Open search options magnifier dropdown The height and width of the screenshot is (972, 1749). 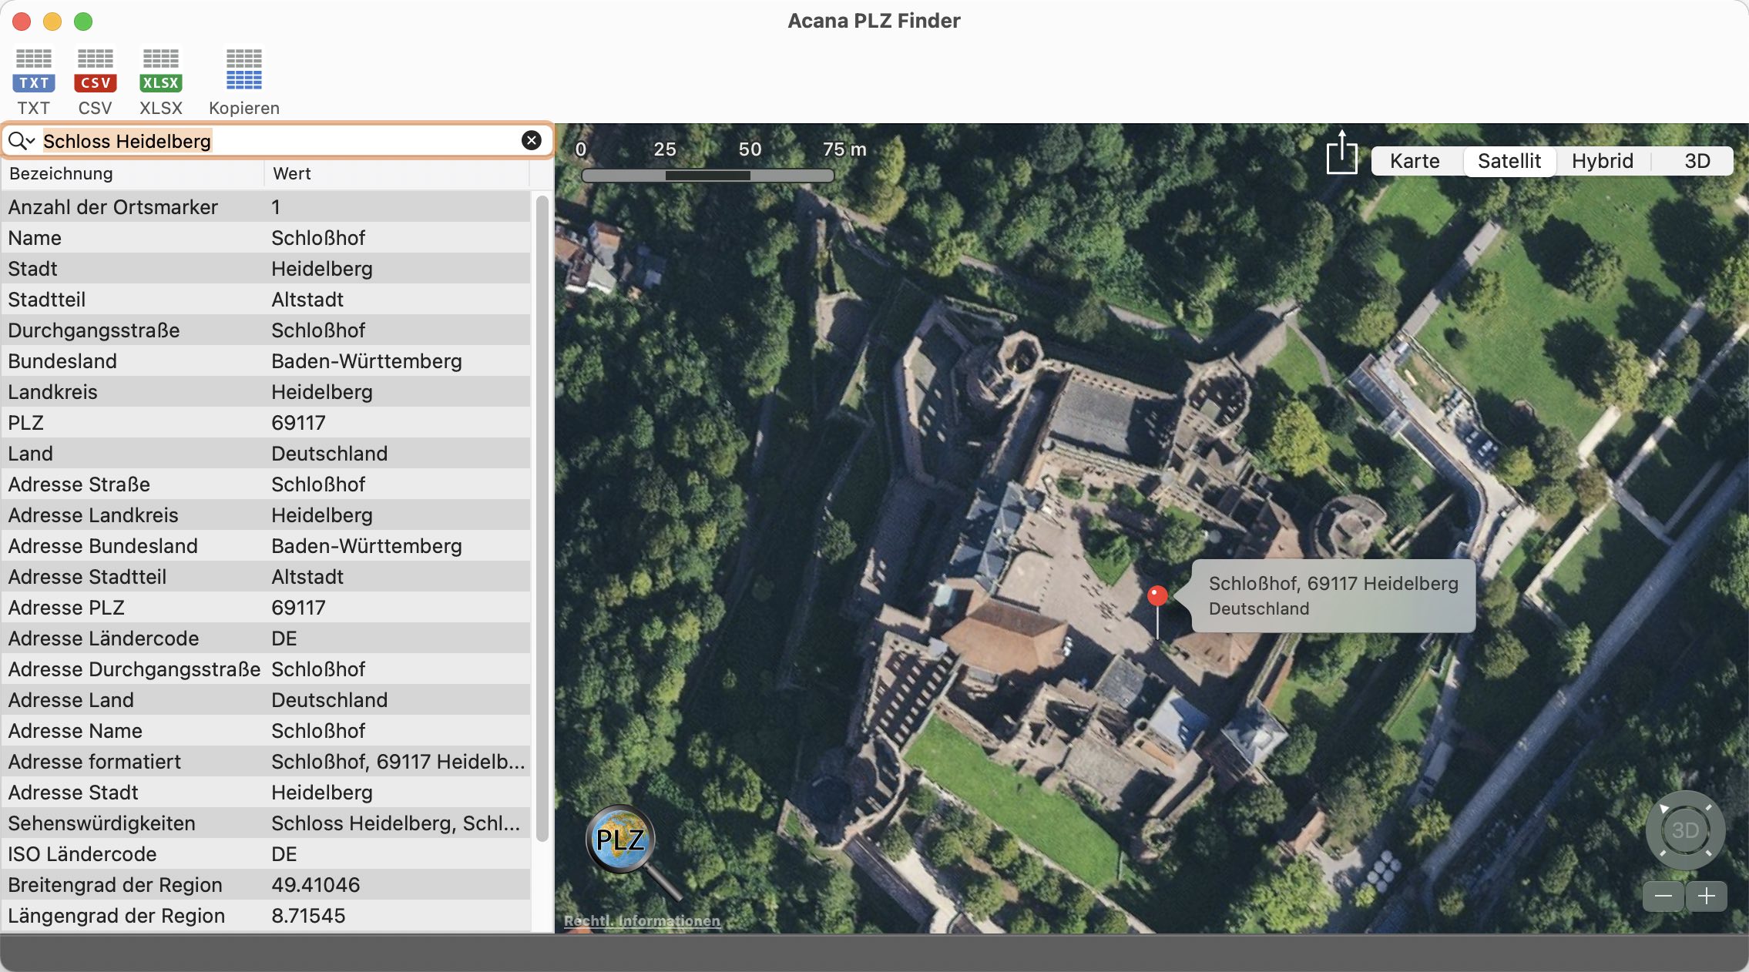[22, 140]
